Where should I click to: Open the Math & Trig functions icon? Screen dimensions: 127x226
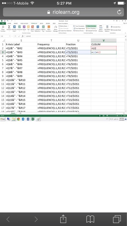(43, 28)
